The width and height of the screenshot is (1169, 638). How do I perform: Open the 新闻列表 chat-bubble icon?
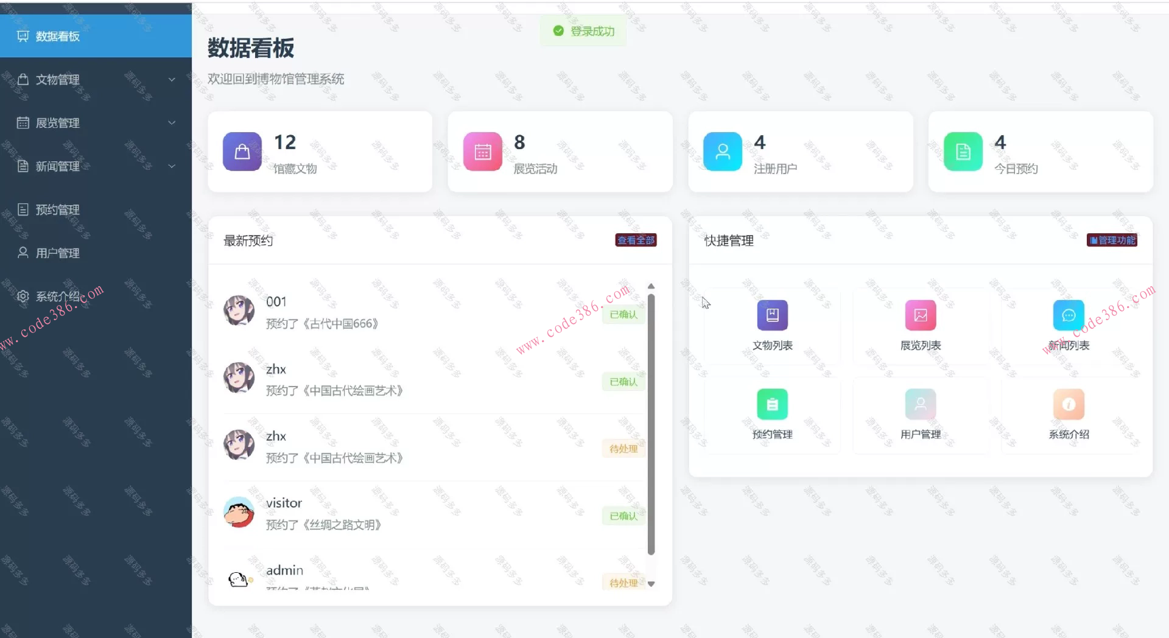point(1069,315)
